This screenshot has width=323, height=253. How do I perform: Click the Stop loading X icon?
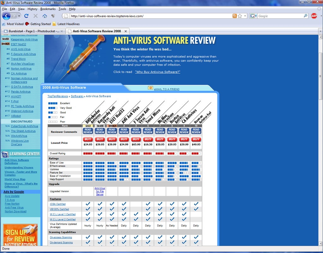[x=35, y=16]
